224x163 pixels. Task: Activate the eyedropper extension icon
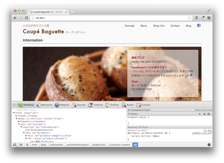[x=203, y=18]
